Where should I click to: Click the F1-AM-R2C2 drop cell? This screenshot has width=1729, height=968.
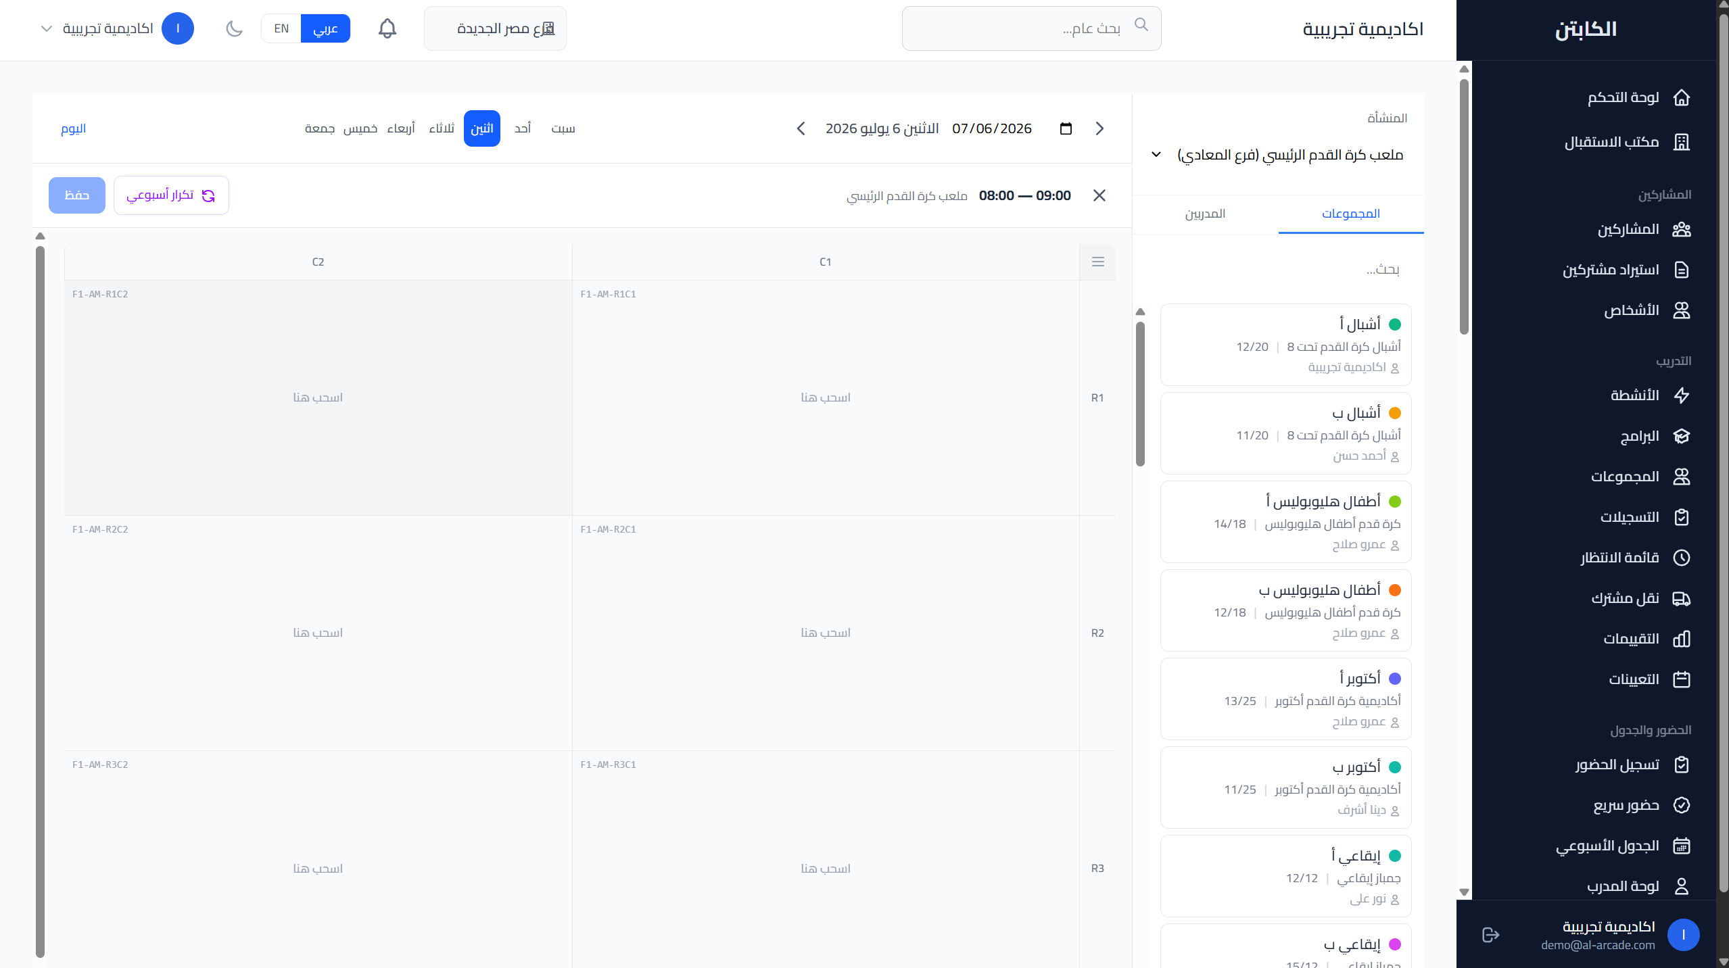click(318, 633)
